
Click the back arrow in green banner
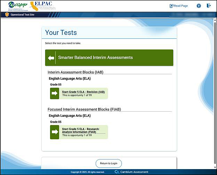point(51,58)
